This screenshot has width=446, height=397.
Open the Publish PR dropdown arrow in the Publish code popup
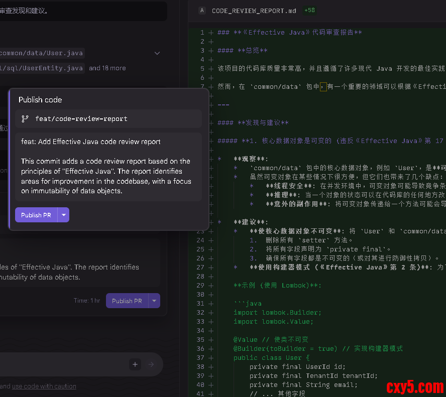[64, 215]
